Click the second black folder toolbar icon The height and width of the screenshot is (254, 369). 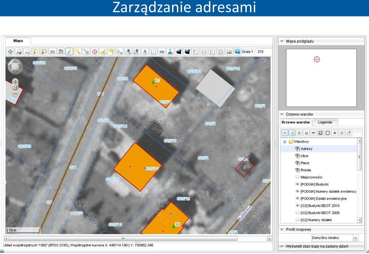(187, 52)
